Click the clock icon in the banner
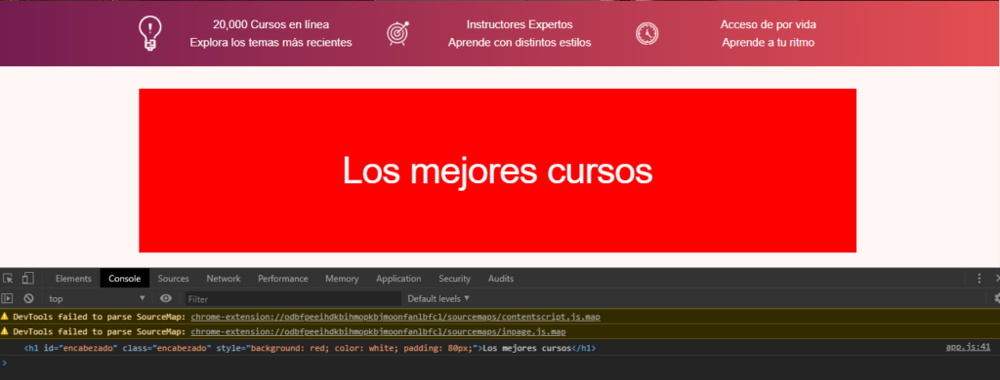Viewport: 1000px width, 380px height. coord(646,33)
